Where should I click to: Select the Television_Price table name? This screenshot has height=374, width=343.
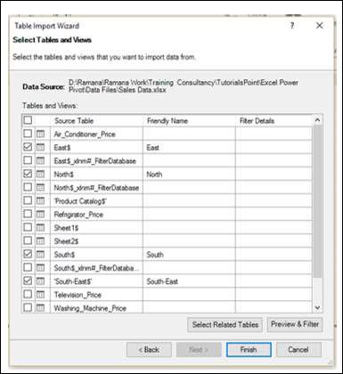[78, 295]
